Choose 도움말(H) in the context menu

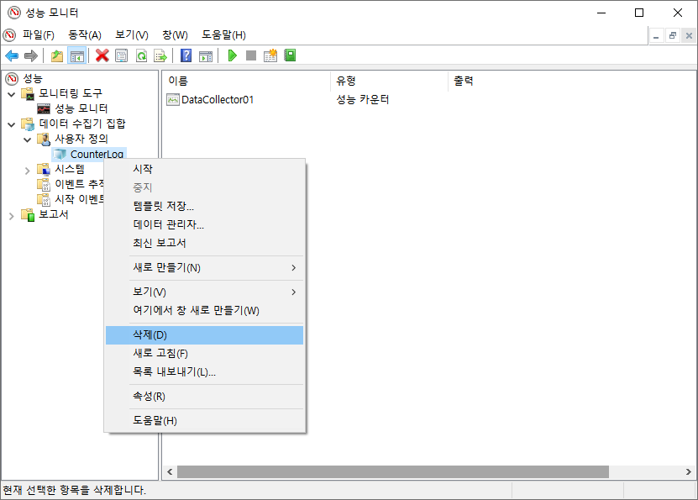coord(205,421)
